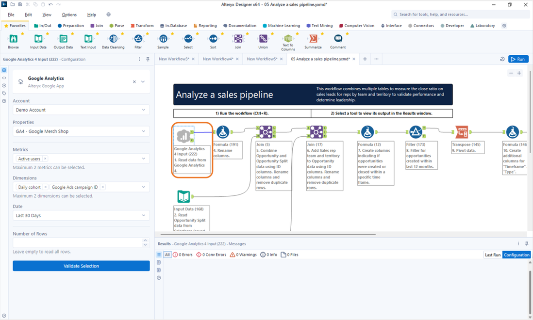Screen dimensions: 533x320
Task: Select the Filter tool in palette
Action: (x=138, y=39)
